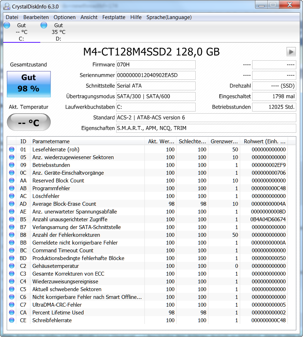The height and width of the screenshot is (337, 303).
Task: Select the Gehäusetemperatur row text
Action: pyautogui.click(x=55, y=266)
